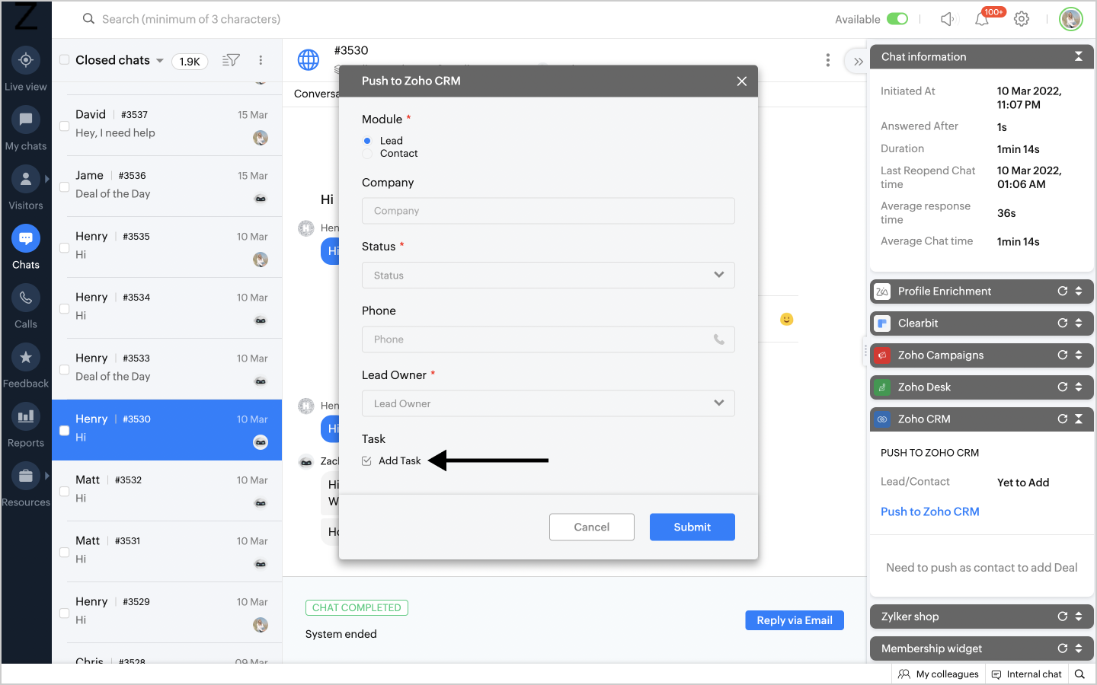The image size is (1097, 685).
Task: Collapse the Chat information panel
Action: pyautogui.click(x=1079, y=56)
